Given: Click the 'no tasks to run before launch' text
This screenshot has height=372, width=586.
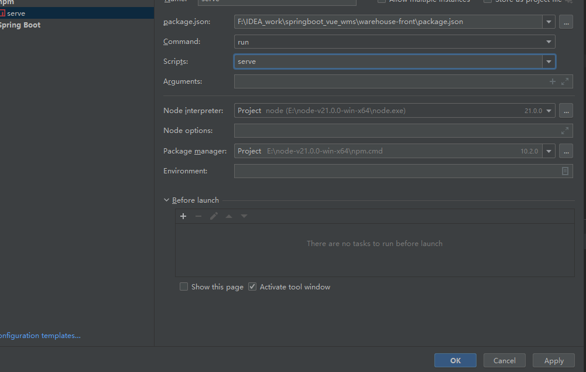Looking at the screenshot, I should (375, 243).
